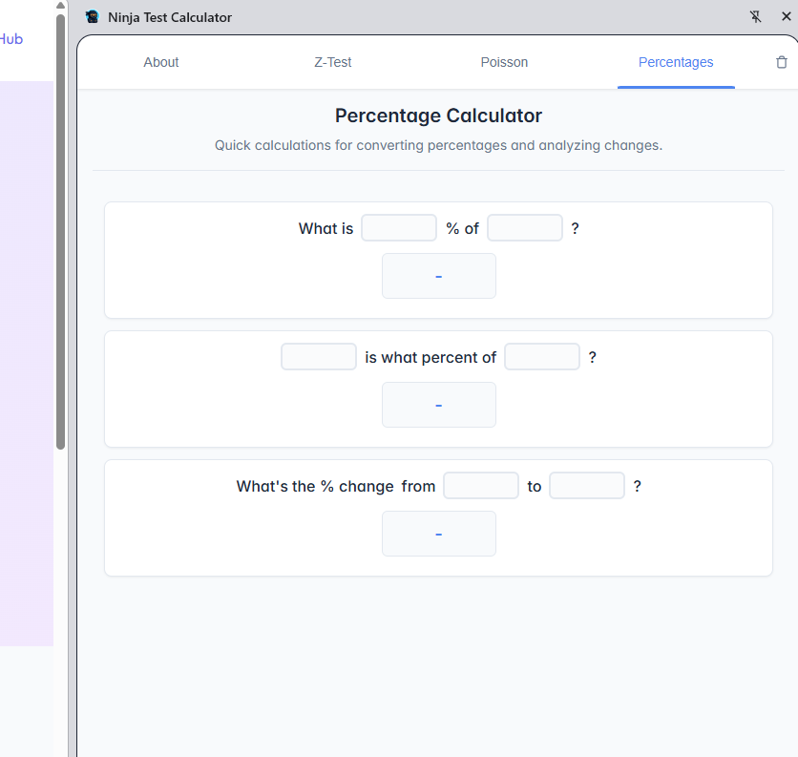Click the vertical scrollbar thumb on left page

coord(61,229)
